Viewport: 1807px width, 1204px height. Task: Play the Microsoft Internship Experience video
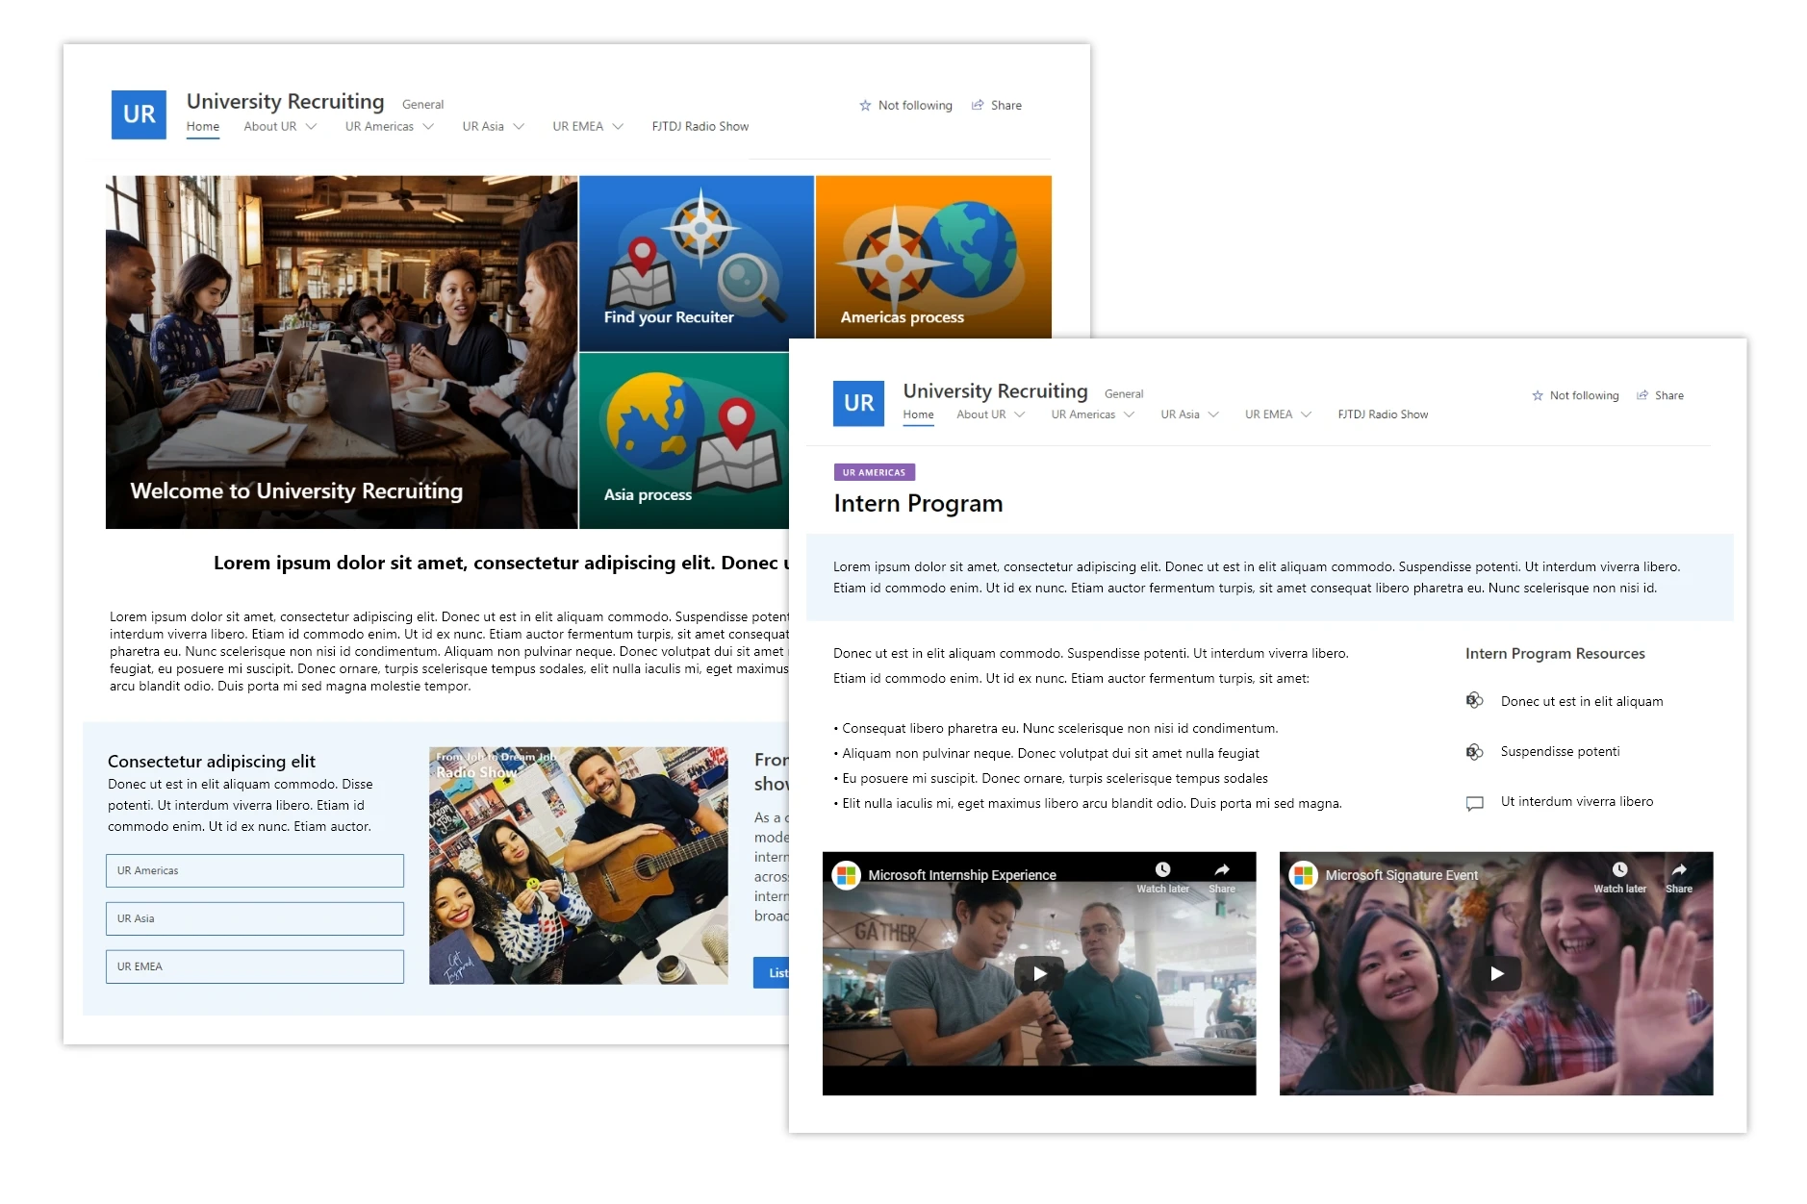pyautogui.click(x=1039, y=973)
